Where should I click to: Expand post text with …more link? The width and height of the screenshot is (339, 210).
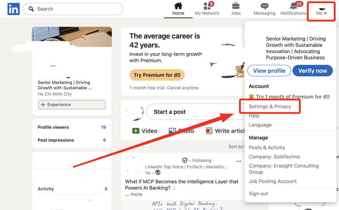click(x=134, y=194)
